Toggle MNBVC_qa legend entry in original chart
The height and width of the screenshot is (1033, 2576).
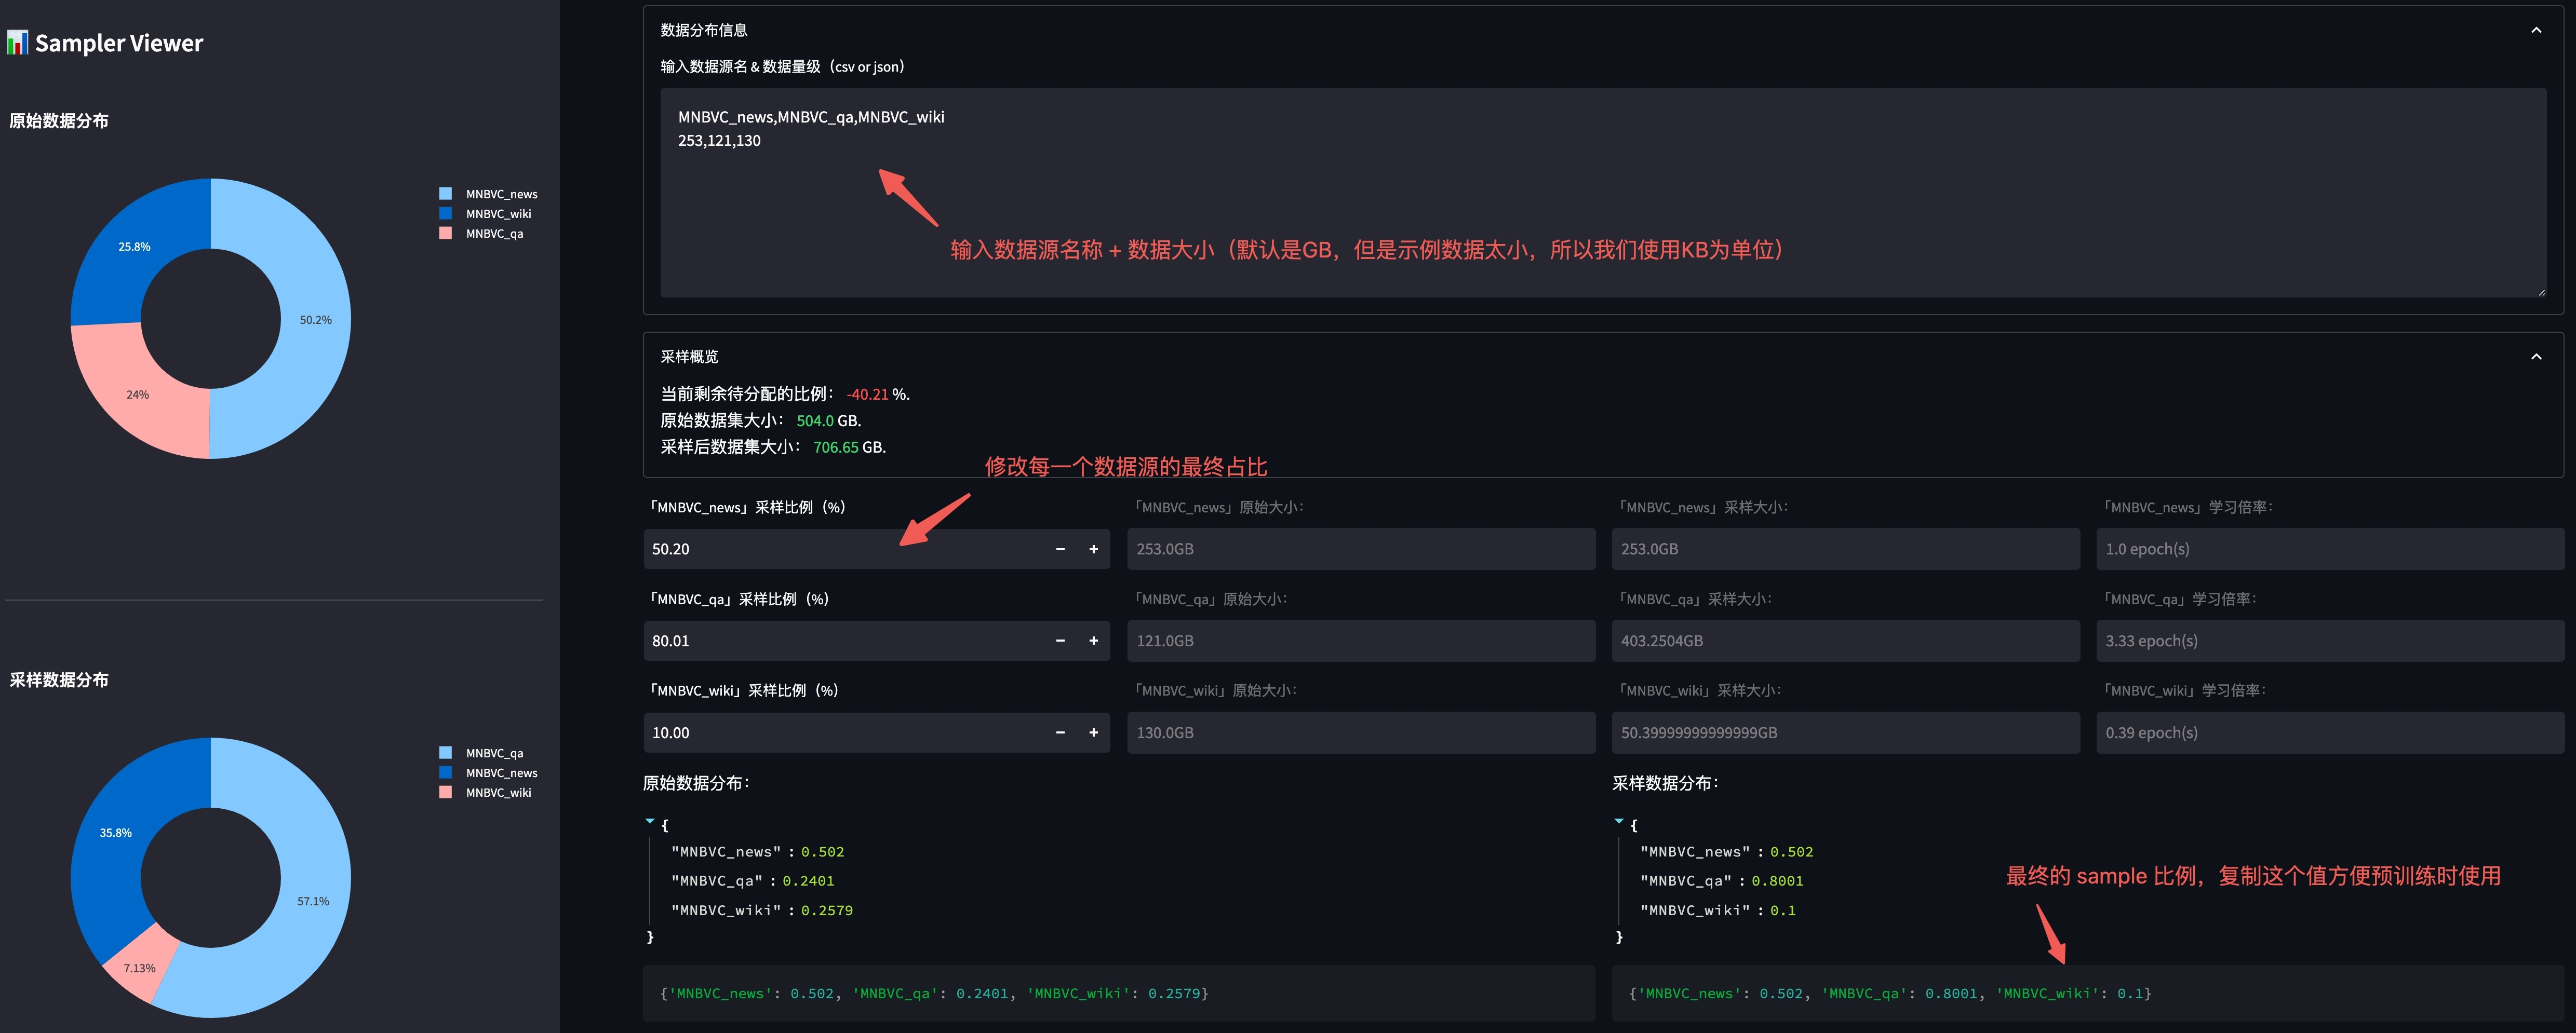click(494, 234)
